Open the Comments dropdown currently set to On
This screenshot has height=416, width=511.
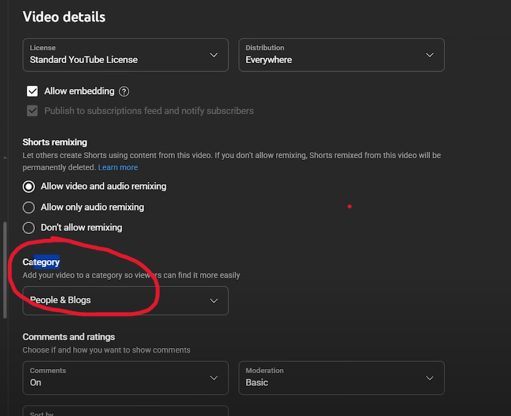(125, 378)
